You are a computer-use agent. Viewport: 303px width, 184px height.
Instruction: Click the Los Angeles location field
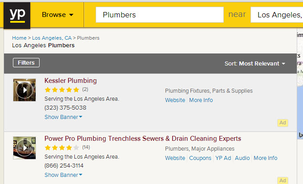pos(277,15)
